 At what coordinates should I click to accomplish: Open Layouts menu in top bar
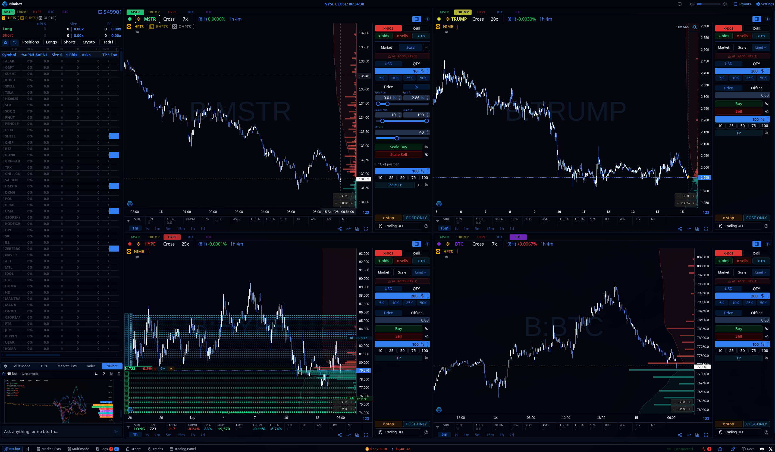click(742, 4)
